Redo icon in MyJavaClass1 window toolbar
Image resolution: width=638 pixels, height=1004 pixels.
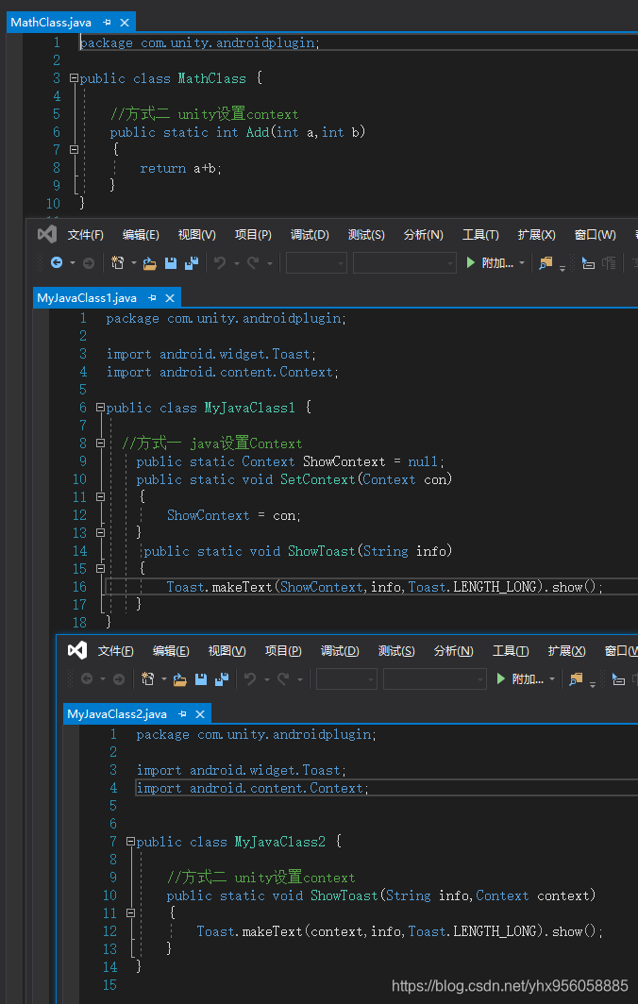(x=253, y=262)
